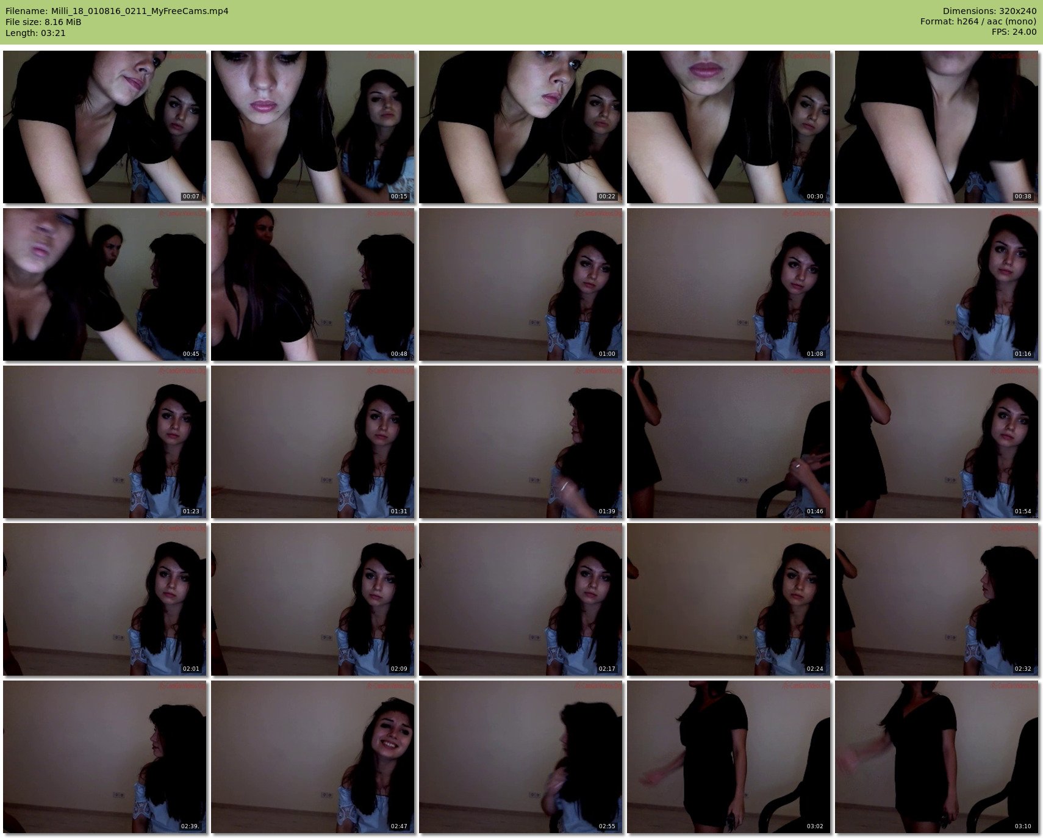Open the thumbnail labeled 03:02

point(729,757)
